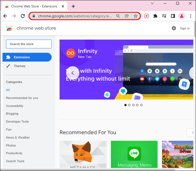Expand the tab search chevron
The image size is (196, 171).
tap(152, 3)
